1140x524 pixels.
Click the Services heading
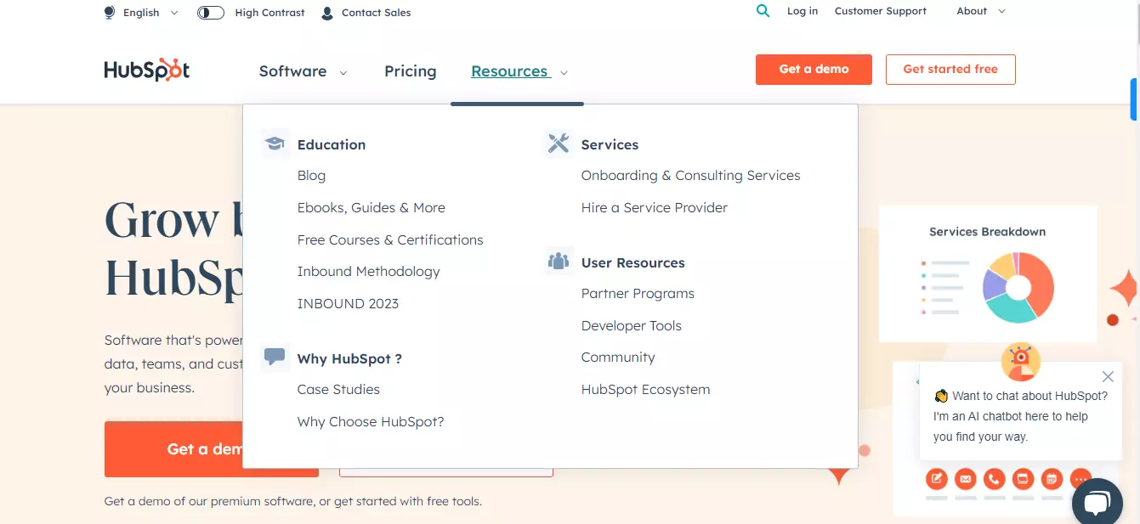coord(610,144)
